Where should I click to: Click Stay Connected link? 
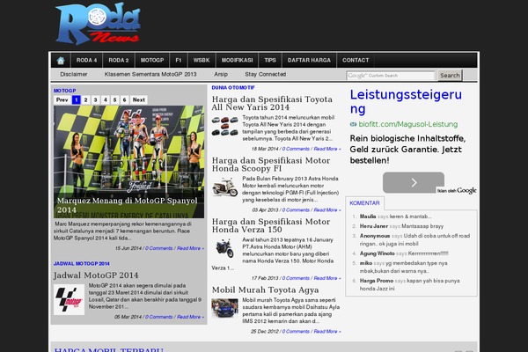[x=266, y=74]
